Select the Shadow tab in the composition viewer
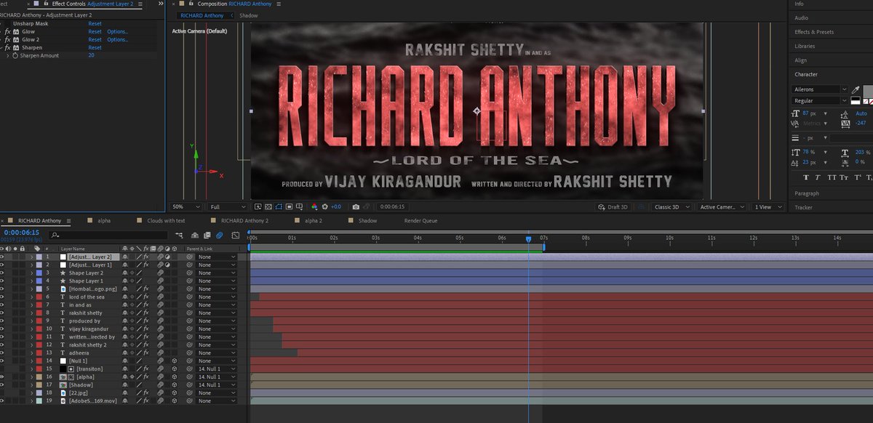The width and height of the screenshot is (873, 423). tap(249, 15)
